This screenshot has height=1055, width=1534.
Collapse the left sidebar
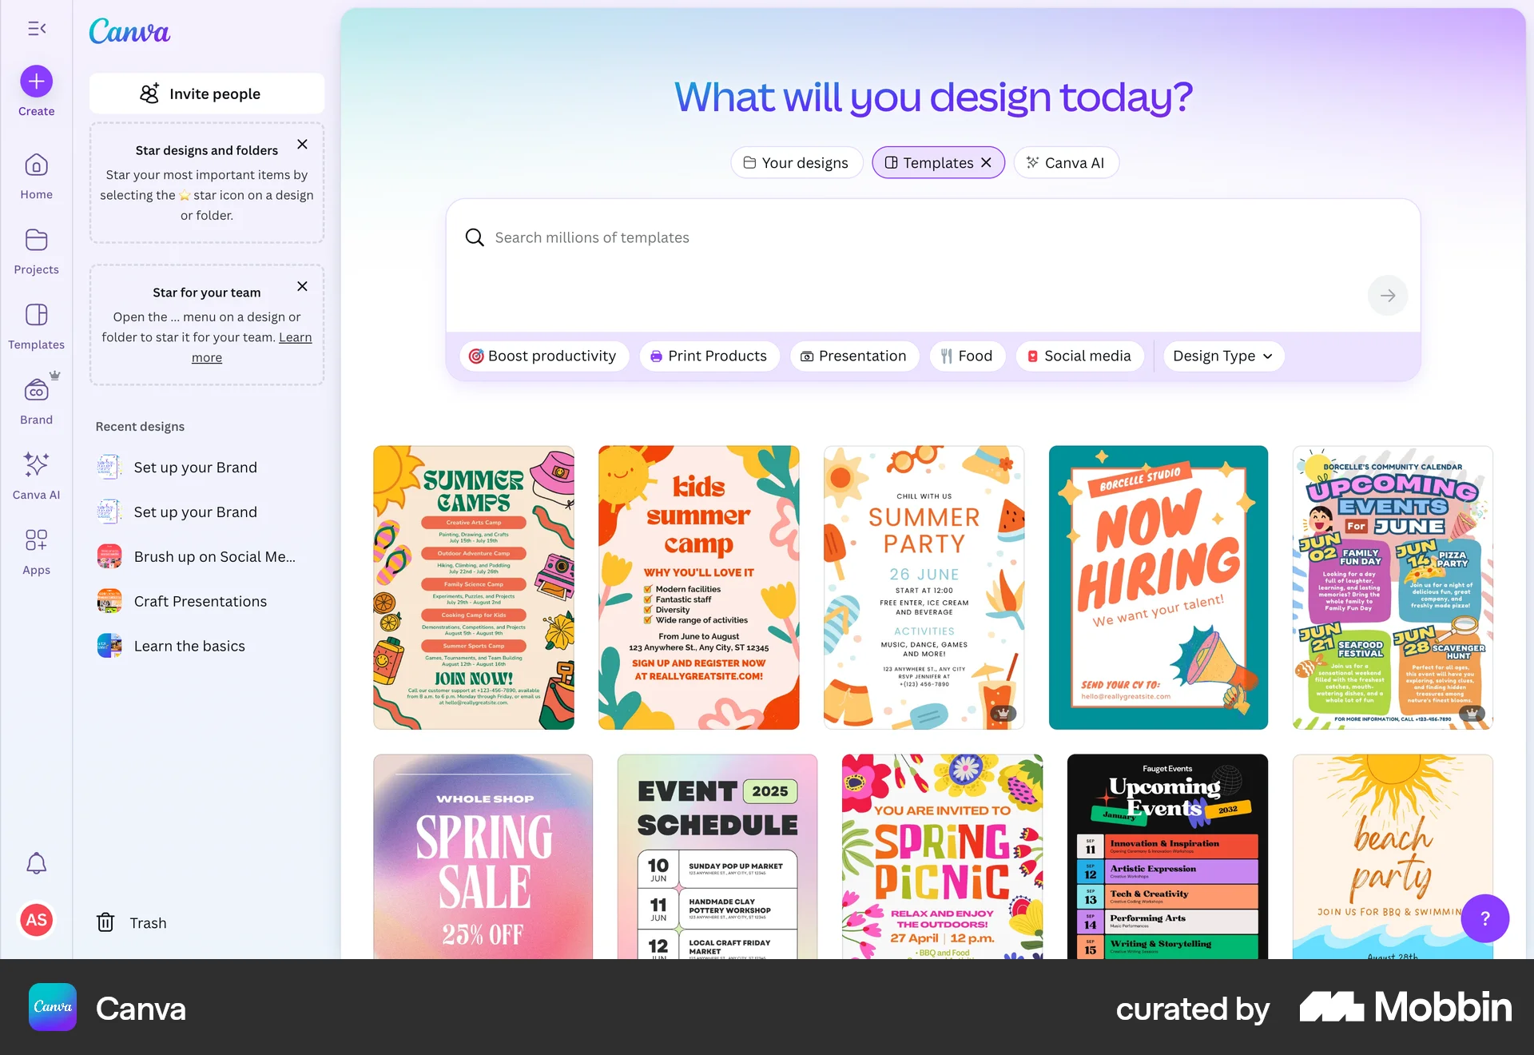click(35, 28)
